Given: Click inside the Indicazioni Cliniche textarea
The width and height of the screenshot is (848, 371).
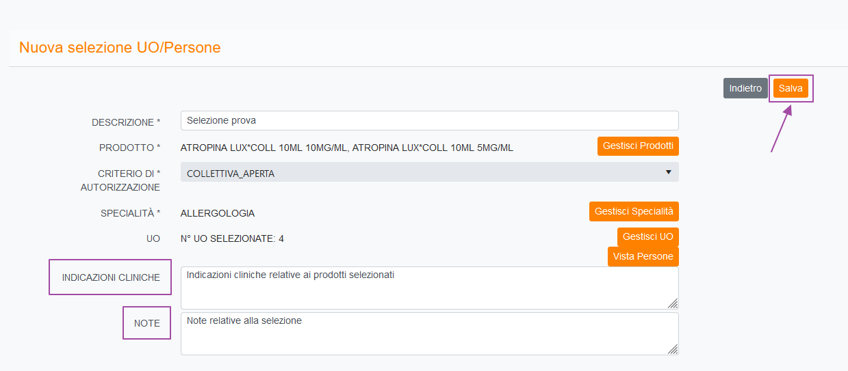Looking at the screenshot, I should click(429, 288).
